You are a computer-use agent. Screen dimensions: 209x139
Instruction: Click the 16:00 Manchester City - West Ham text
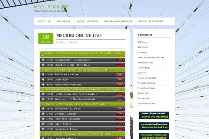[x=68, y=65]
